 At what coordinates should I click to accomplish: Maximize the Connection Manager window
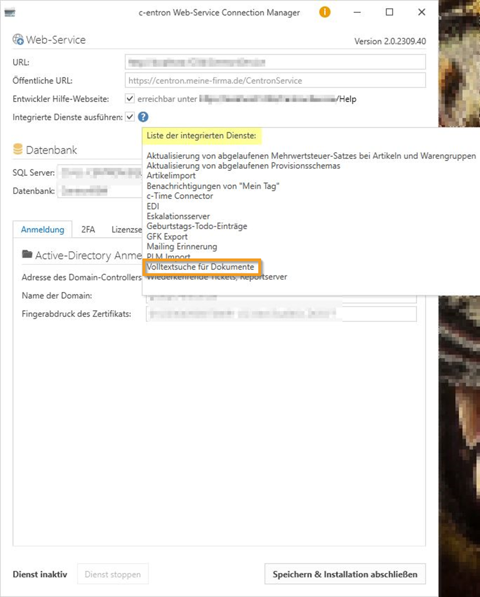[x=389, y=13]
